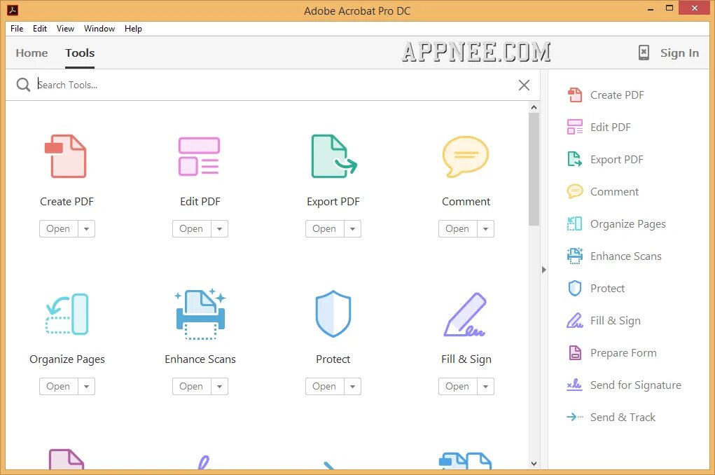
Task: Click the mobile link icon beside Sign In
Action: (644, 53)
